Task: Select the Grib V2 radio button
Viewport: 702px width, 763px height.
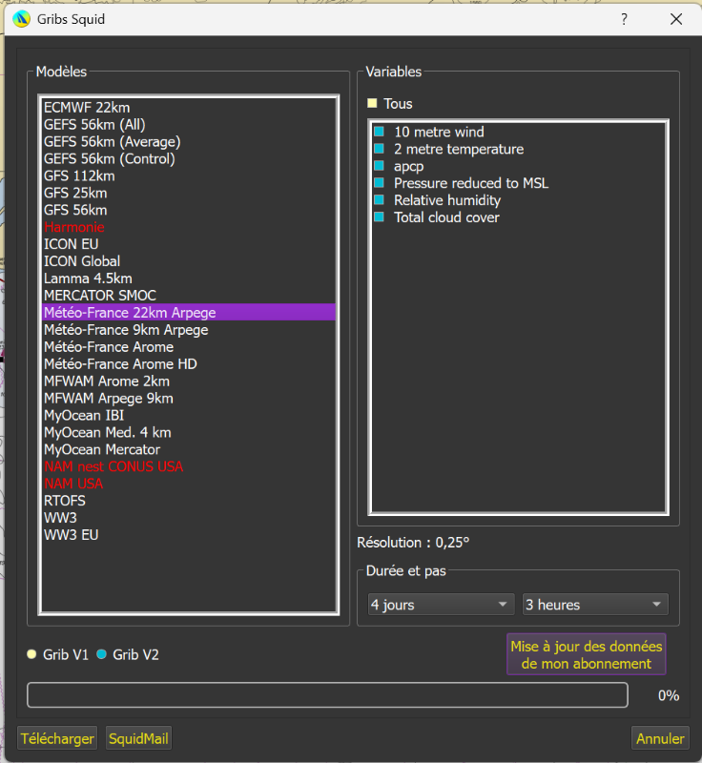Action: tap(102, 654)
